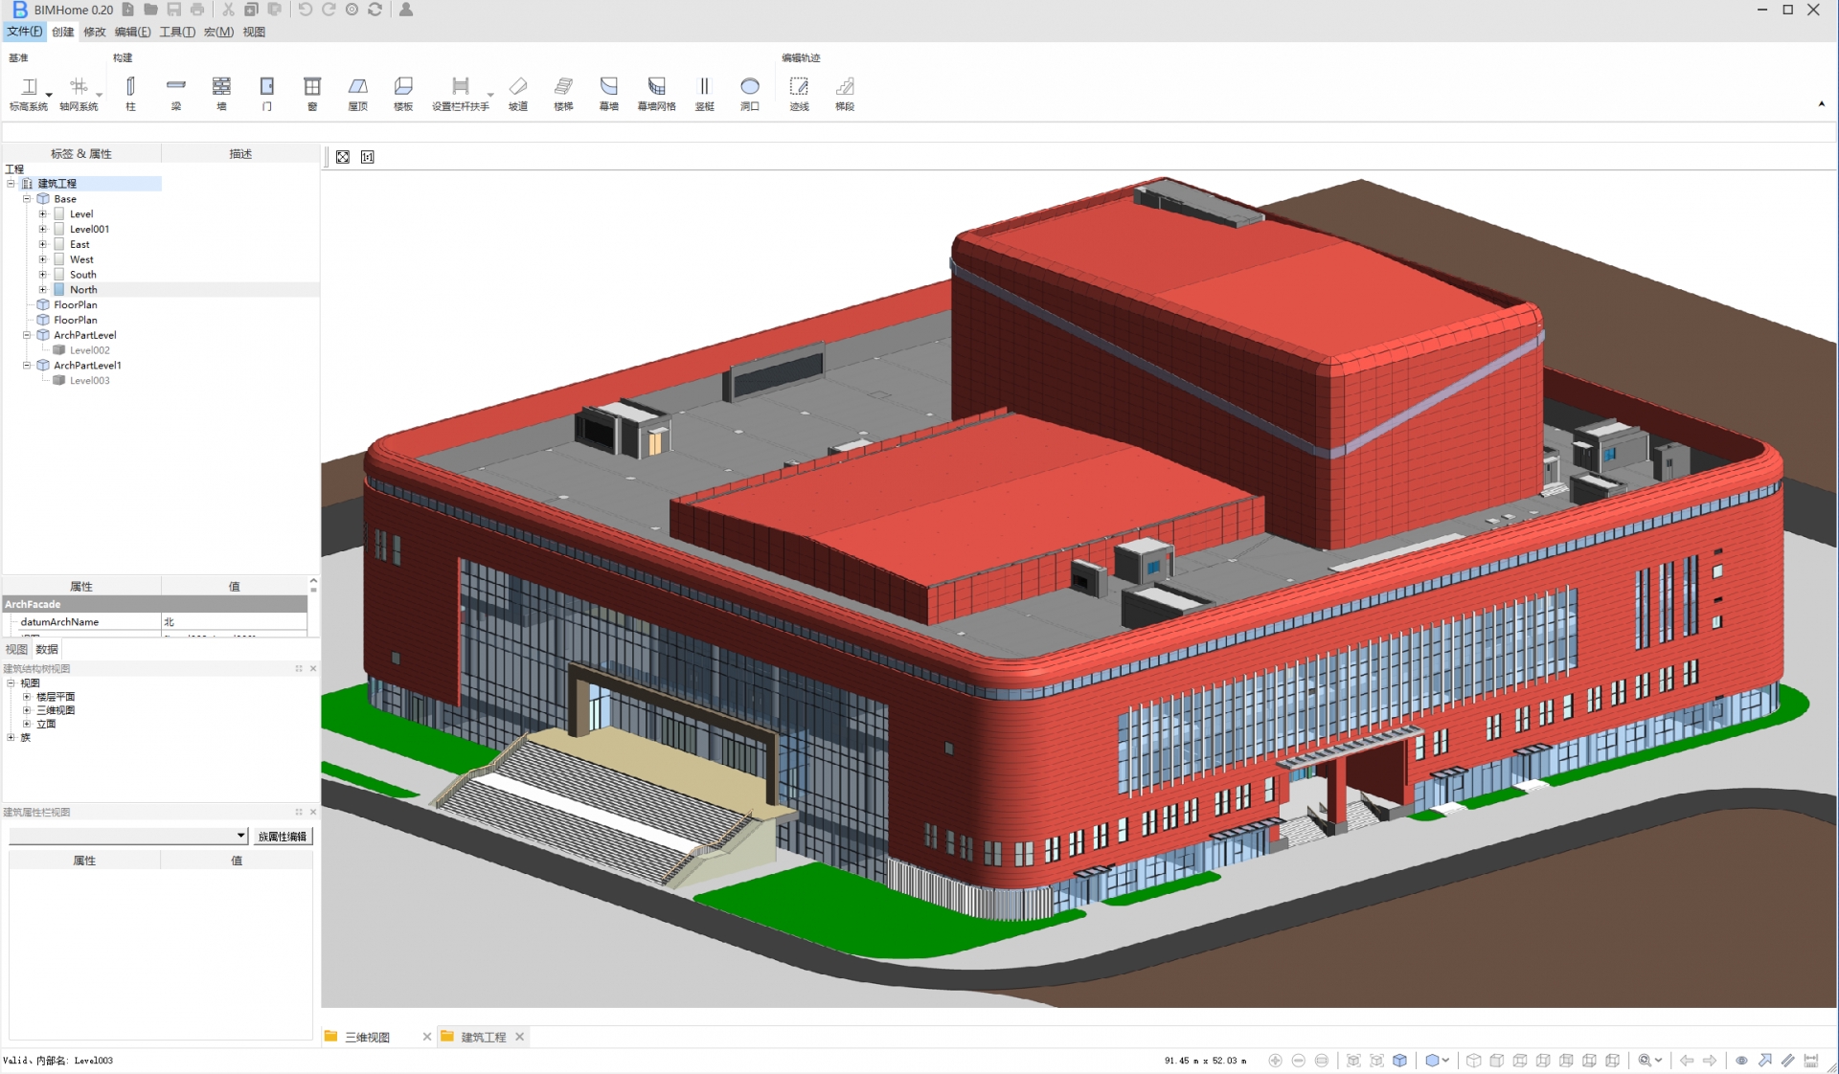Click the zoom-in plus icon in status bar
This screenshot has height=1074, width=1839.
[x=1275, y=1061]
